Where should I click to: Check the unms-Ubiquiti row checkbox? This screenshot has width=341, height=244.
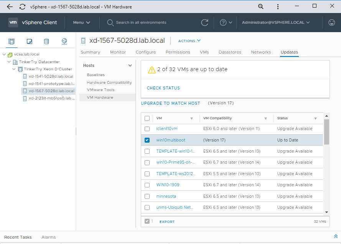[147, 207]
